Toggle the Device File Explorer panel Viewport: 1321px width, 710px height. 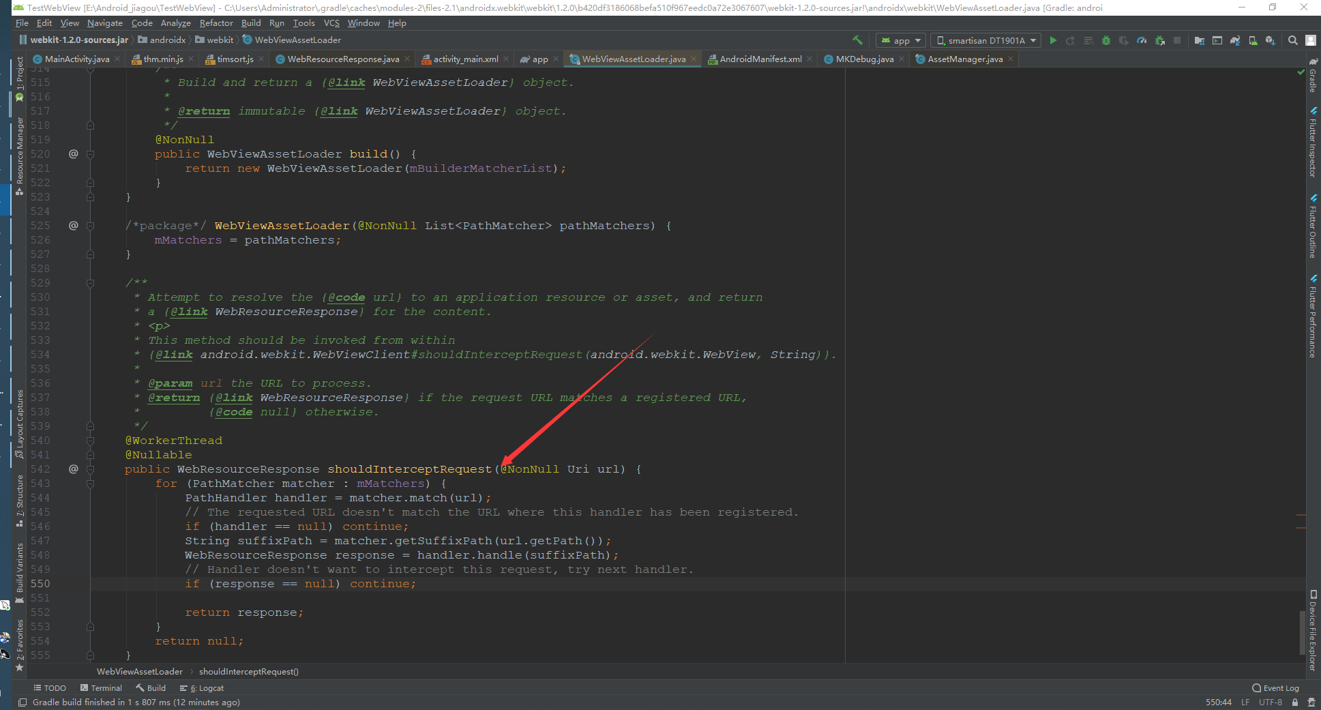point(1313,631)
